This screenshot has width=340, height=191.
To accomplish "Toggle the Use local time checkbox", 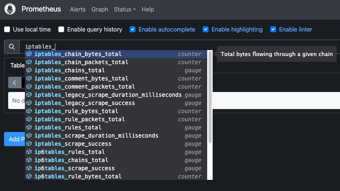I will 7,29.
